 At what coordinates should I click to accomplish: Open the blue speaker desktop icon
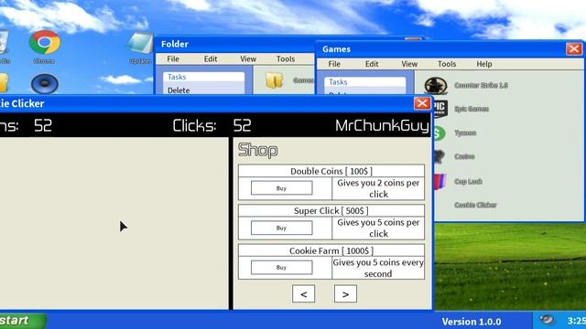click(x=45, y=83)
